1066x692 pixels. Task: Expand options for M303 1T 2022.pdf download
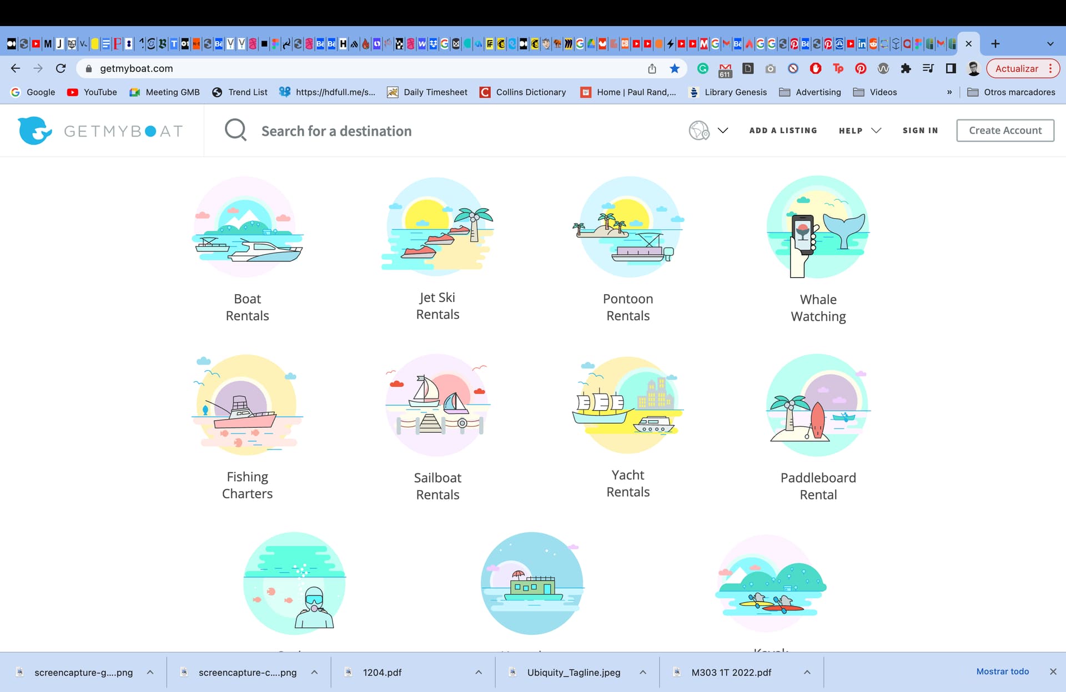[807, 672]
